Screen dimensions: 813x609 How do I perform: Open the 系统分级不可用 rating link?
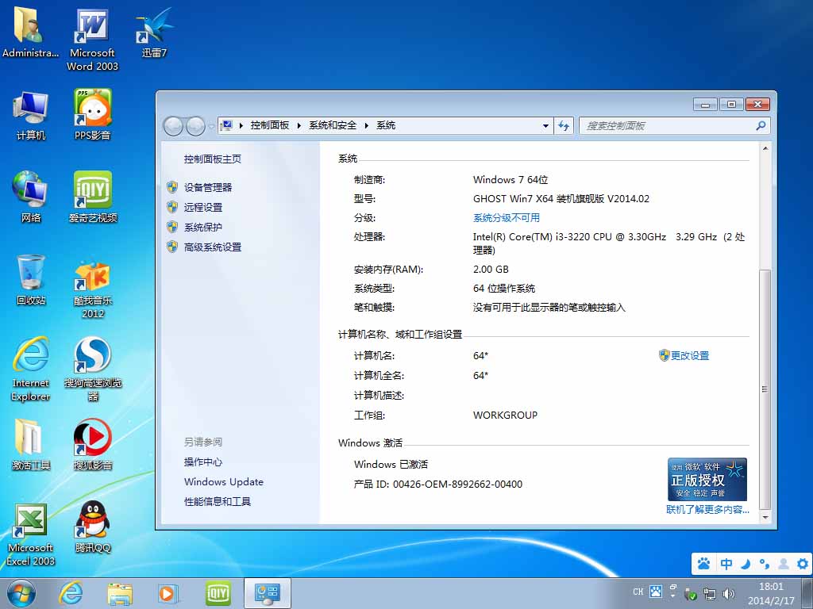[x=506, y=217]
